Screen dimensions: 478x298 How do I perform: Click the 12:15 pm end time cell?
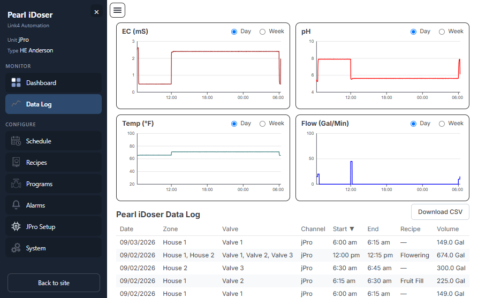coord(380,255)
